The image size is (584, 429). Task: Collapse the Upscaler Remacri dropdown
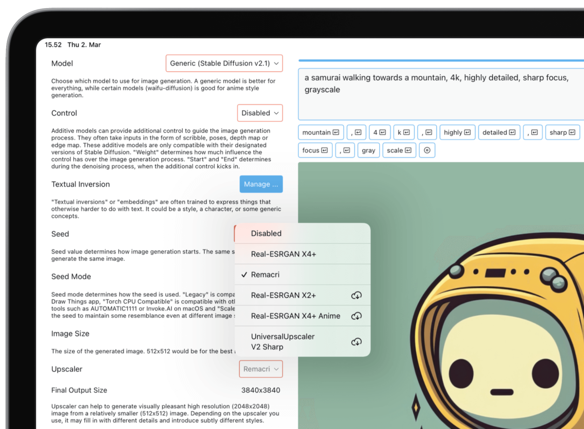click(x=261, y=369)
